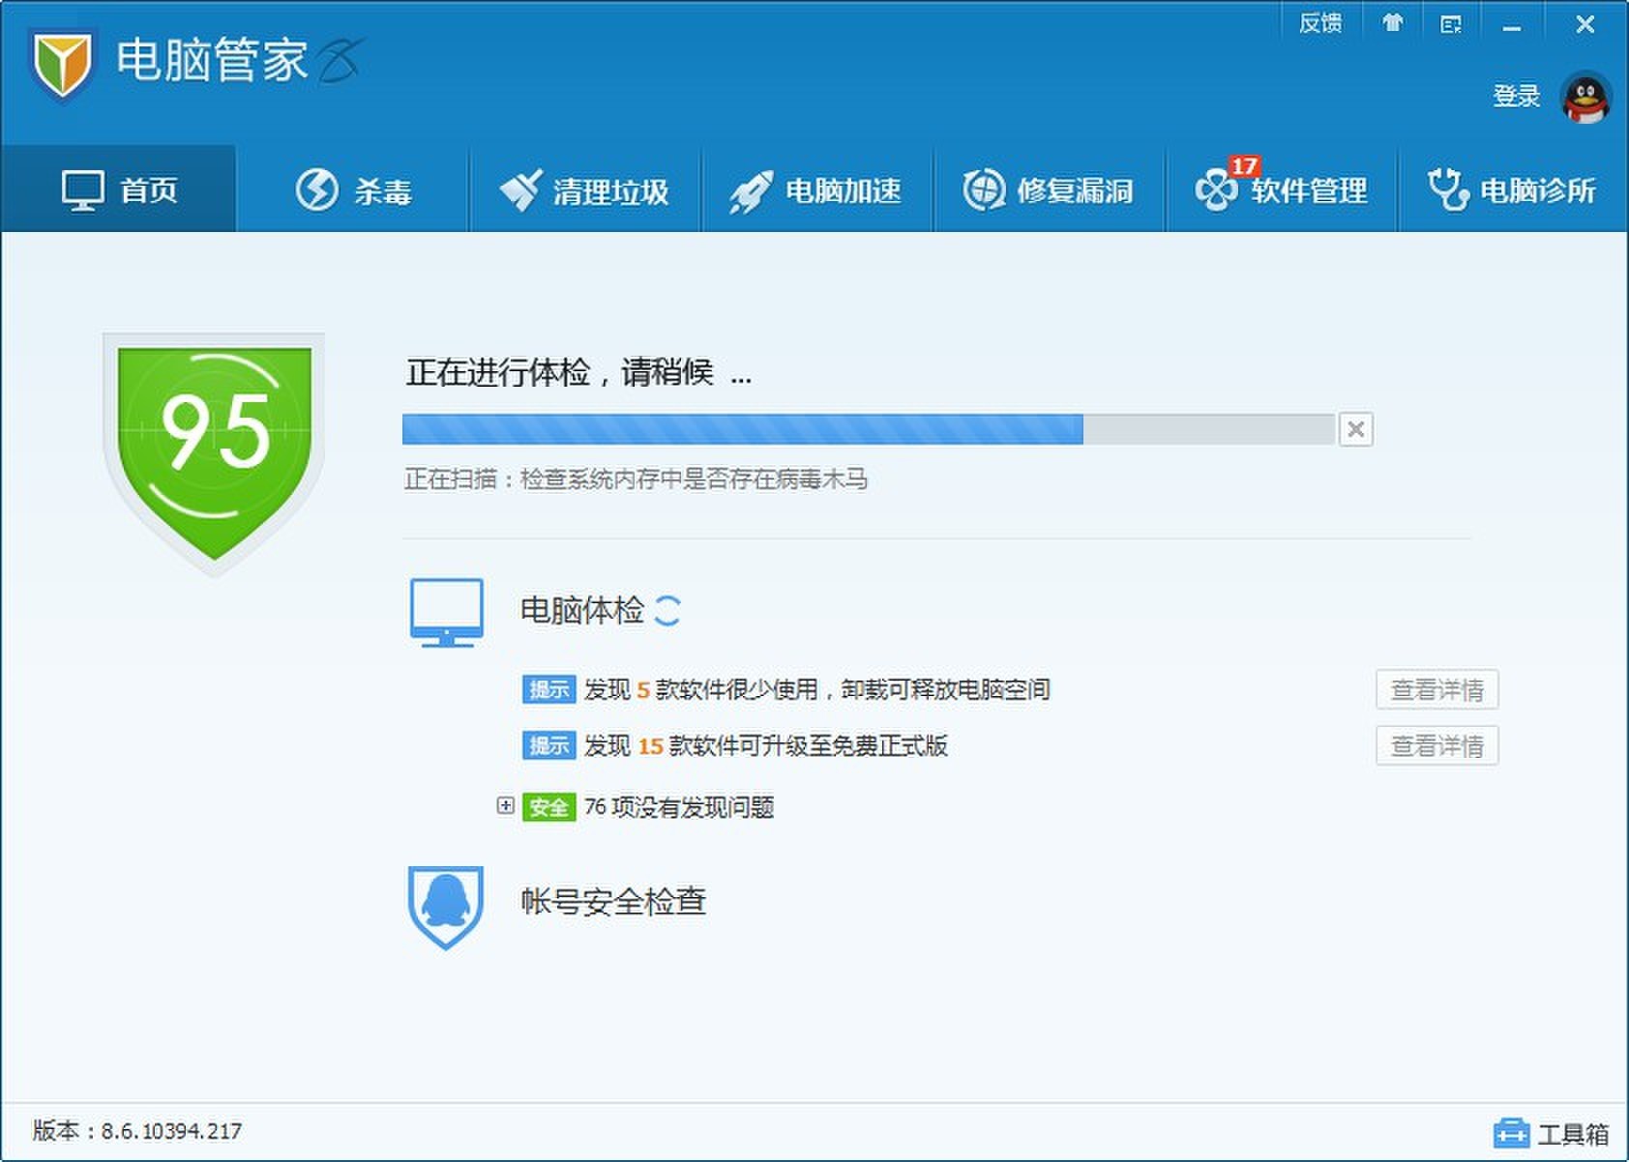The image size is (1629, 1162).
Task: Switch to the 电脑诊所 tab
Action: (x=1513, y=189)
